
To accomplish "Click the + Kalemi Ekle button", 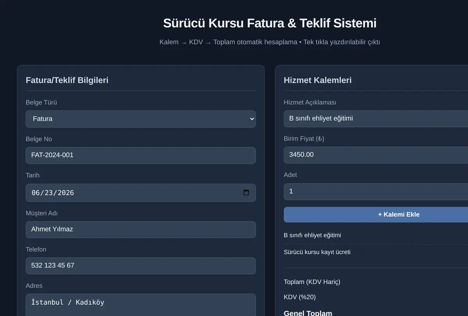I will [x=376, y=214].
